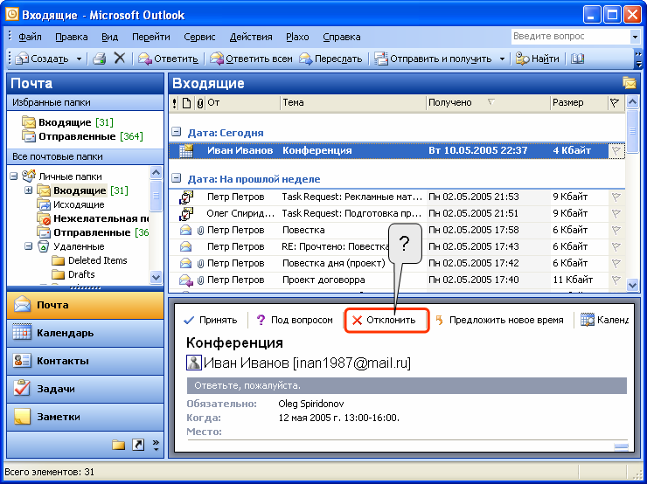Sort by flag status column header
The height and width of the screenshot is (484, 647).
(615, 103)
